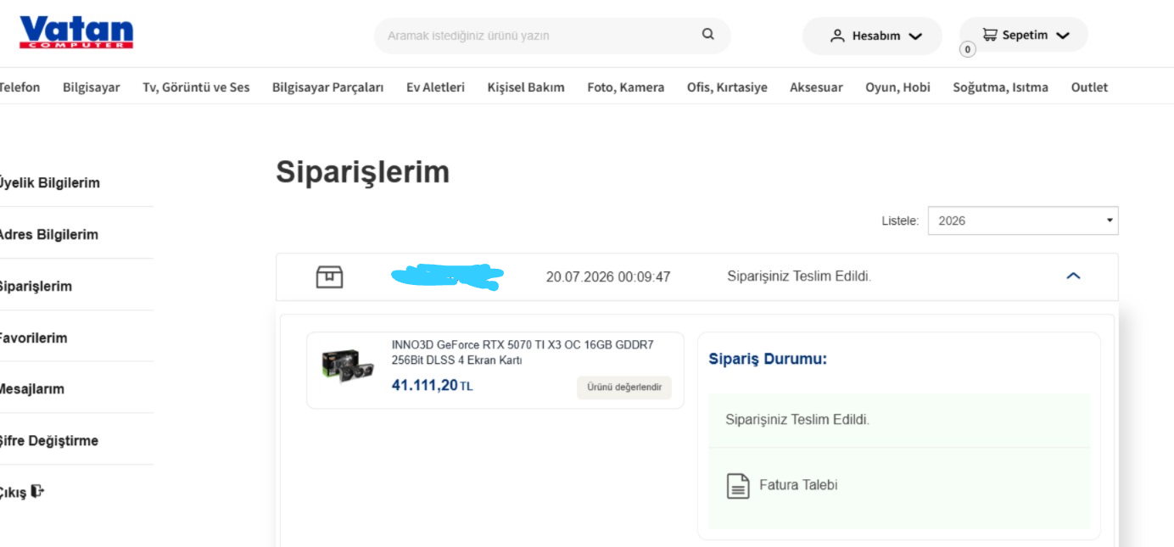Screen dimensions: 1174x547
Task: Open the Kişisel Bakım category
Action: 526,87
